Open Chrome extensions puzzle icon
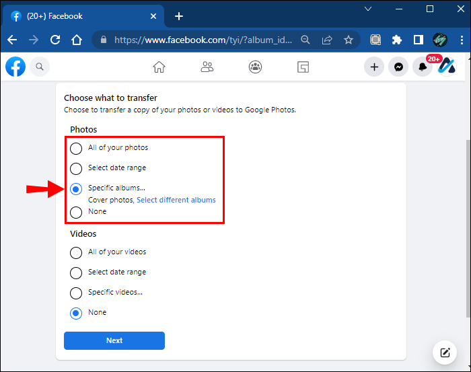The width and height of the screenshot is (471, 372). 396,40
